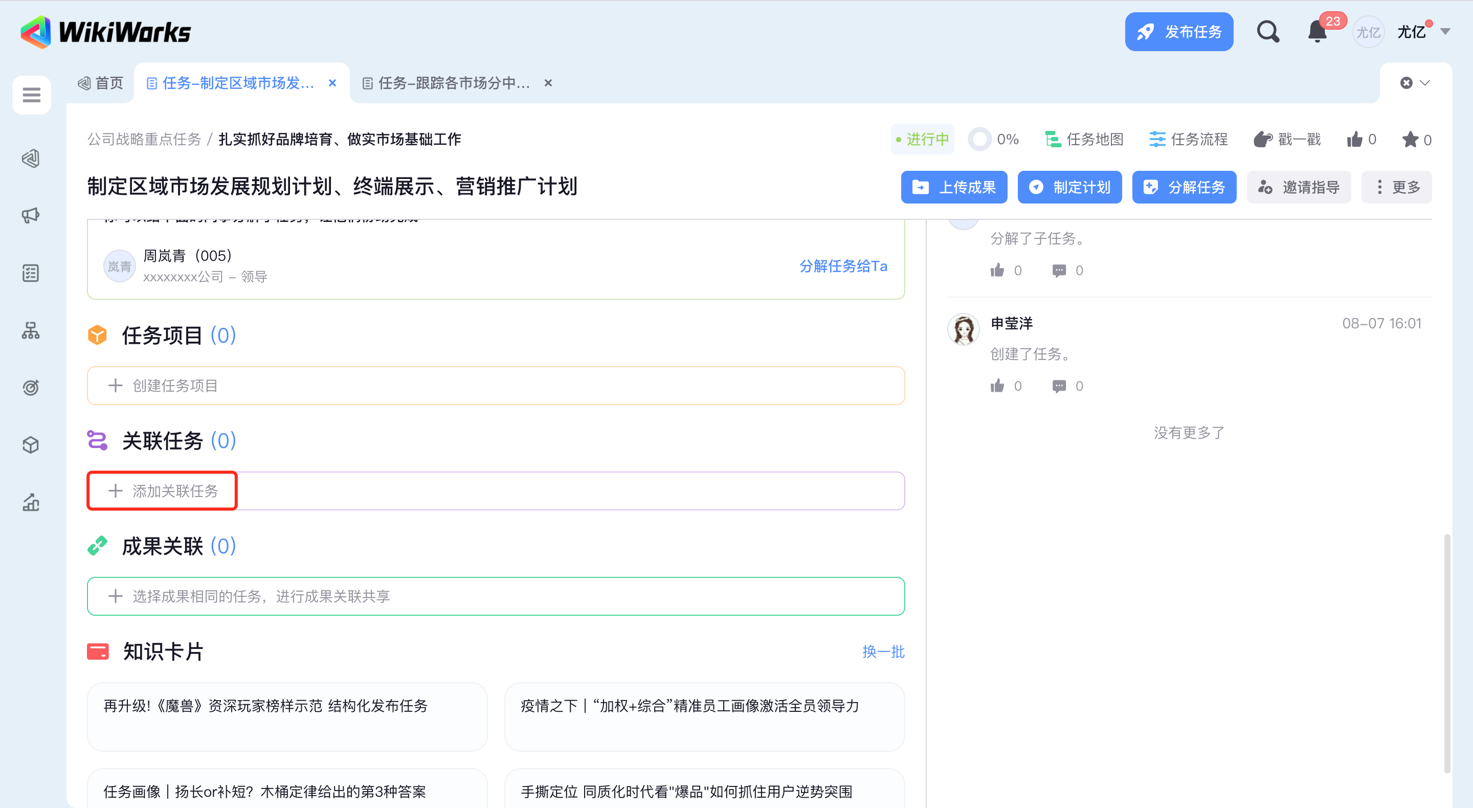The image size is (1473, 808).
Task: Open the notification bell with 23 badge
Action: click(x=1318, y=32)
